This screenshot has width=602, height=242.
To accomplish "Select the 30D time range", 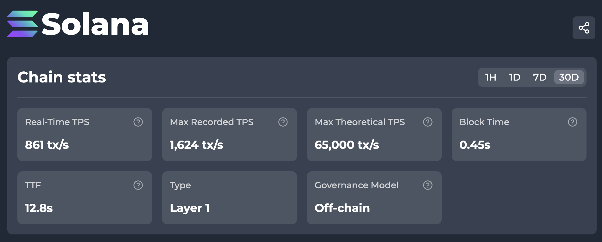I will [569, 77].
